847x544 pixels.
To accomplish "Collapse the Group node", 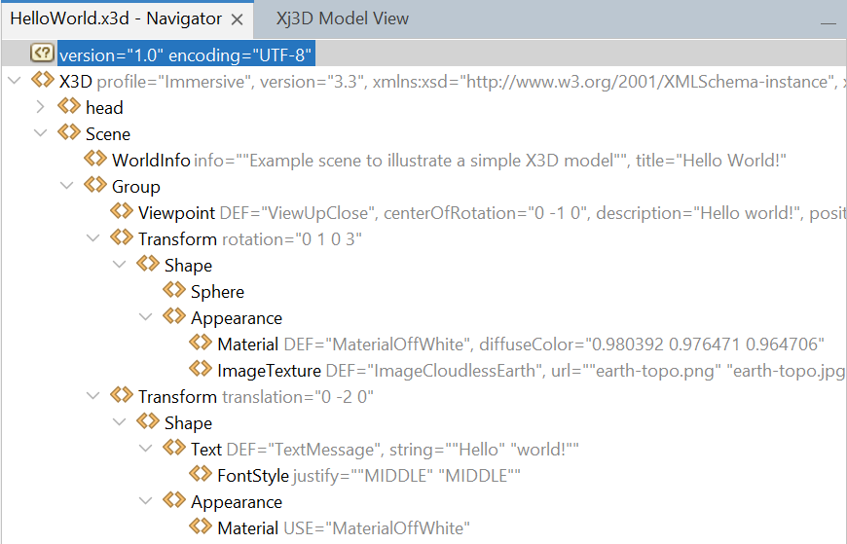I will click(66, 186).
